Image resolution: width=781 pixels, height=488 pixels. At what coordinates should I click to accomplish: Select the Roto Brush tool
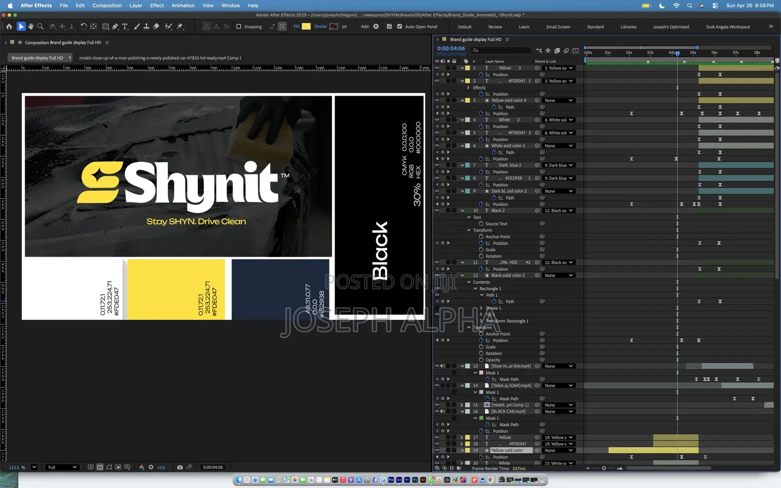[168, 26]
